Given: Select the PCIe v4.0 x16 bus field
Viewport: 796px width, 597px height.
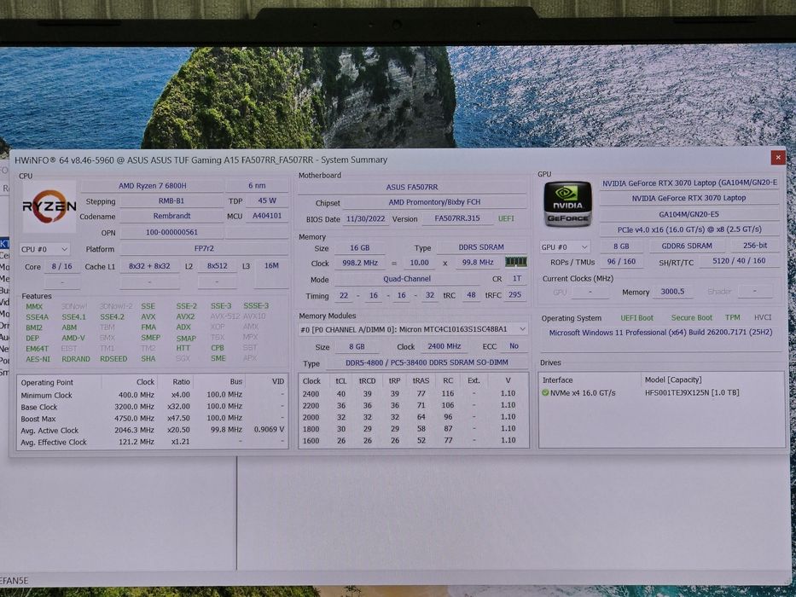Looking at the screenshot, I should pos(689,229).
